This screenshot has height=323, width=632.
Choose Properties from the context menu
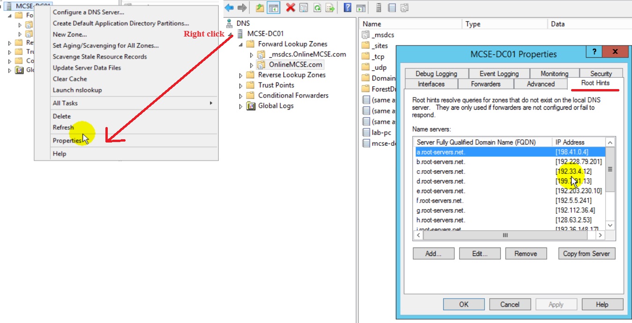(x=67, y=141)
